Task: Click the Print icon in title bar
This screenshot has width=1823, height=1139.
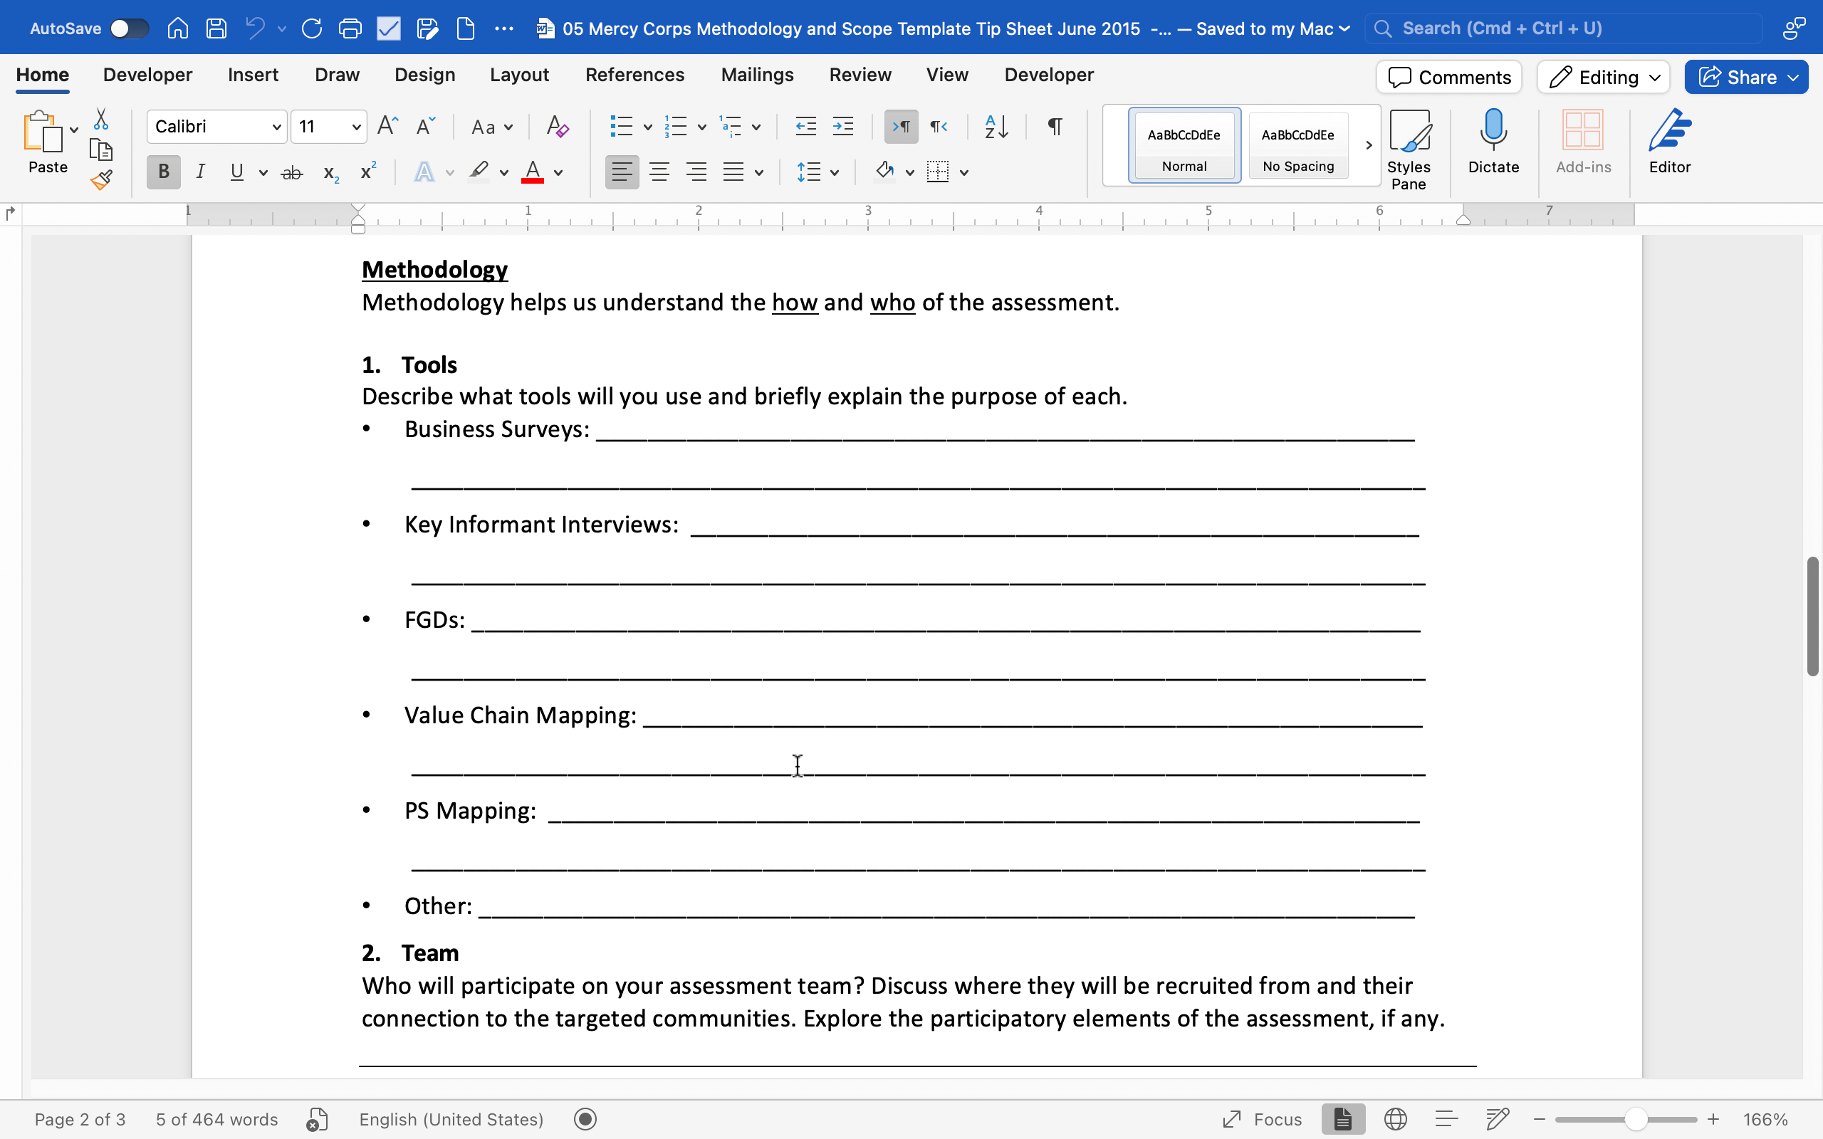Action: tap(350, 28)
